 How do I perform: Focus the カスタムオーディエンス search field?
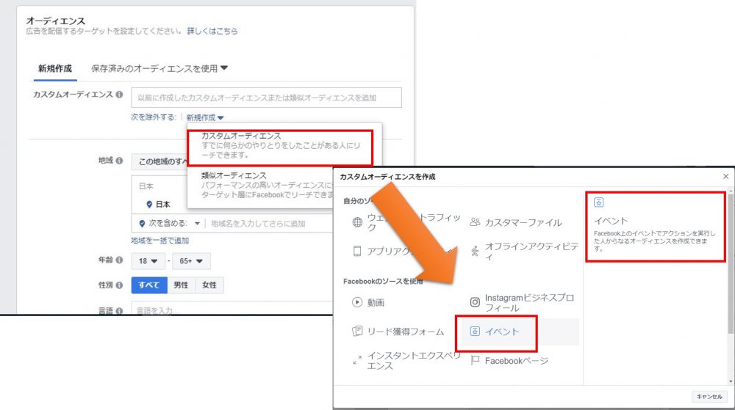[266, 98]
